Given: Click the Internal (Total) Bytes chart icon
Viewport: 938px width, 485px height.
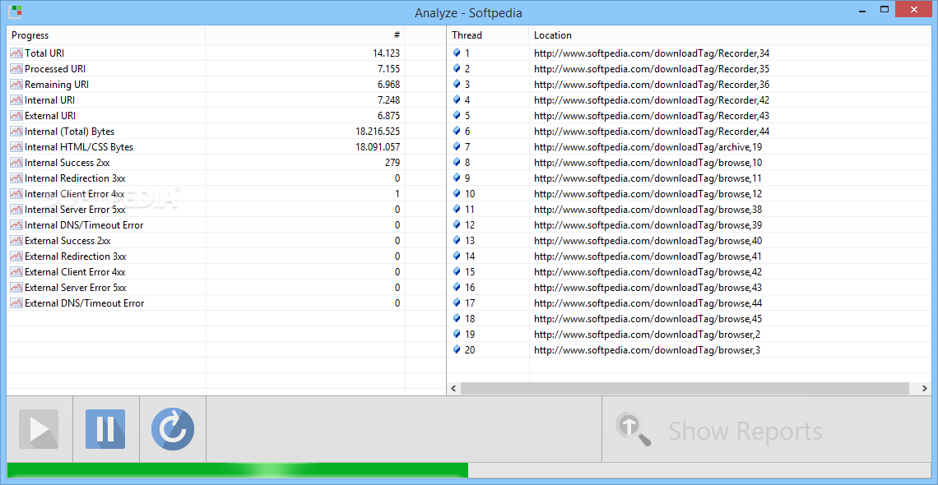Looking at the screenshot, I should pos(16,132).
